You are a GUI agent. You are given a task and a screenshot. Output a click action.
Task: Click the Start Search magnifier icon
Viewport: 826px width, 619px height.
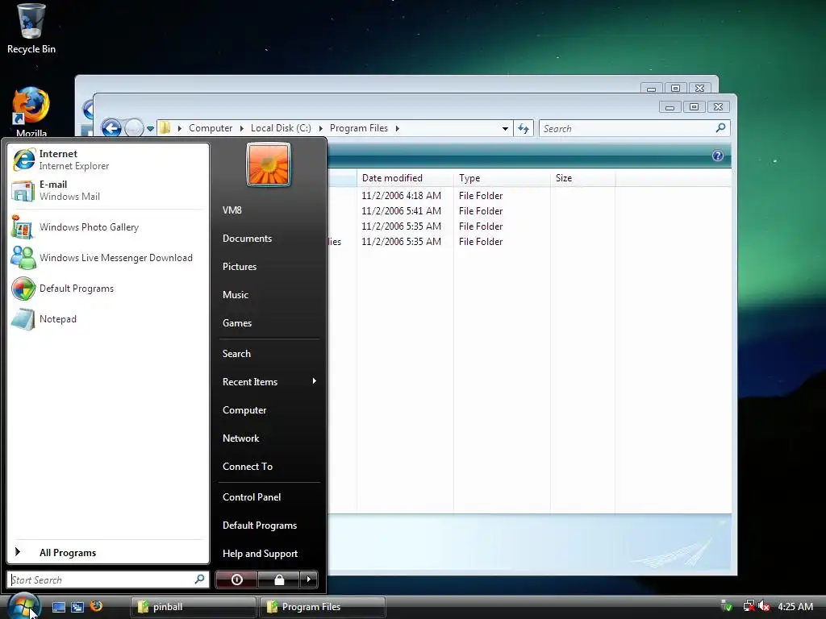point(200,579)
